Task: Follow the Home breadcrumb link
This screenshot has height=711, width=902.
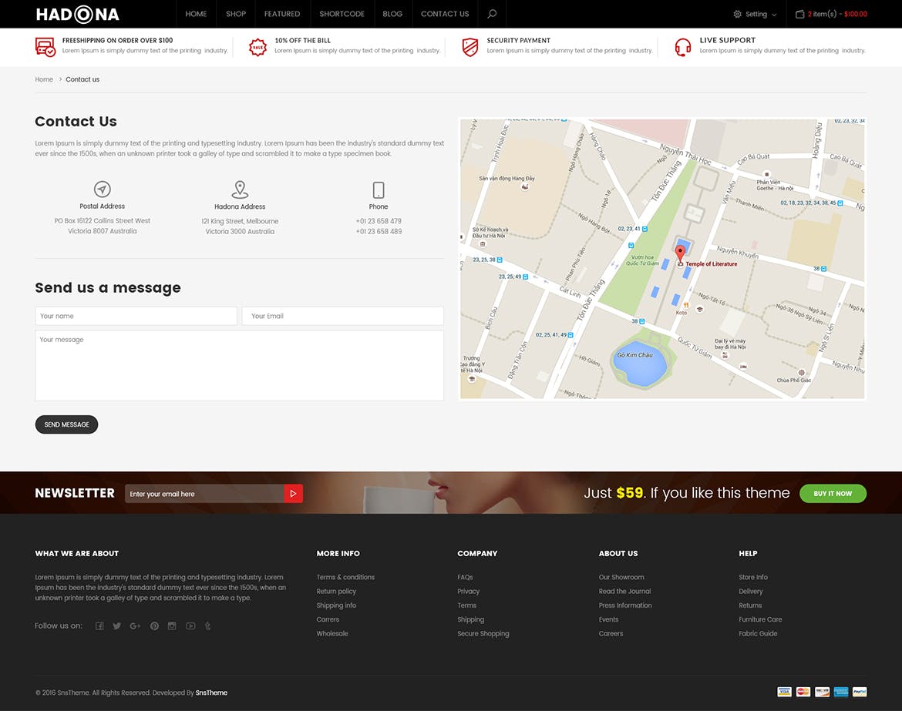Action: (x=44, y=79)
